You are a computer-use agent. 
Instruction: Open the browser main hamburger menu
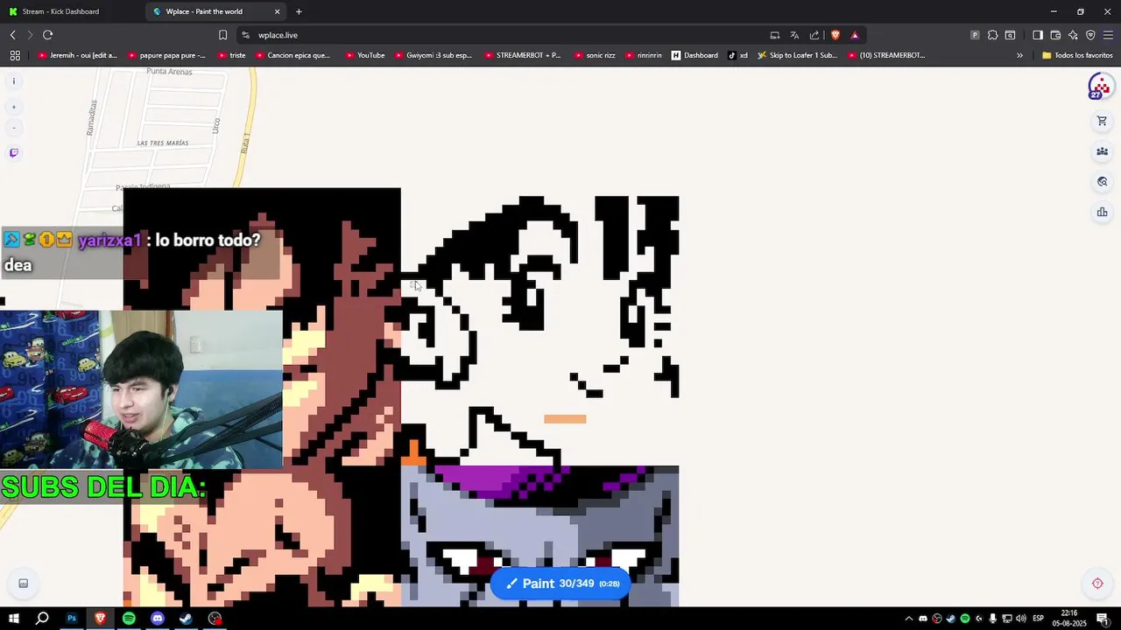[x=1108, y=35]
